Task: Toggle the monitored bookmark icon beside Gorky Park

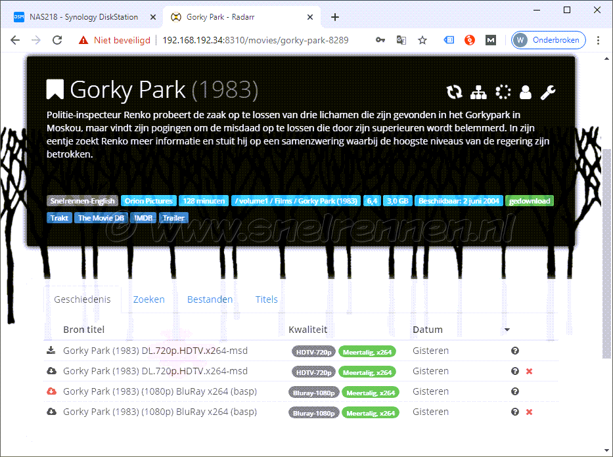Action: (55, 89)
